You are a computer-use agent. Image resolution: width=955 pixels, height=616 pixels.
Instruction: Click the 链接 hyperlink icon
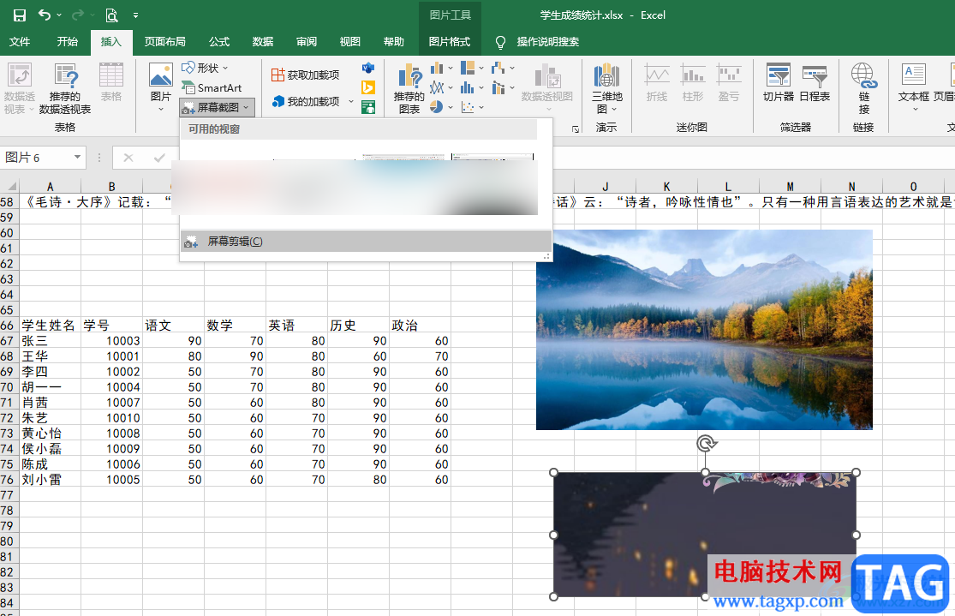tap(863, 88)
